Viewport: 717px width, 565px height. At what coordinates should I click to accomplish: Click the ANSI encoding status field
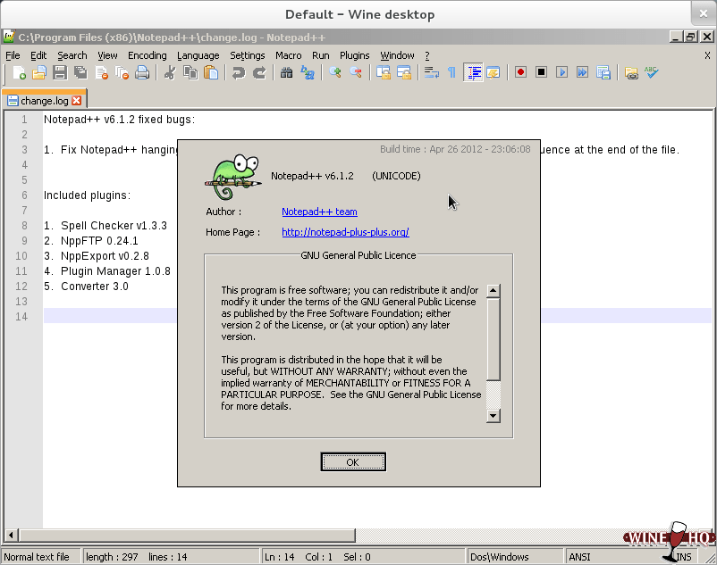coord(612,557)
